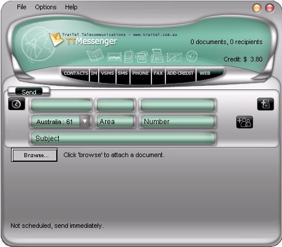Open the Help menu
This screenshot has width=282, height=247.
pos(71,7)
